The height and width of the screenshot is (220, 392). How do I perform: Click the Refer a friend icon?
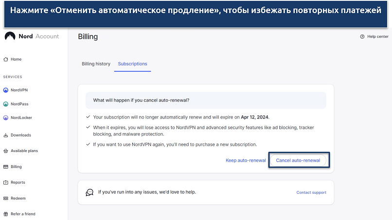tap(6, 214)
